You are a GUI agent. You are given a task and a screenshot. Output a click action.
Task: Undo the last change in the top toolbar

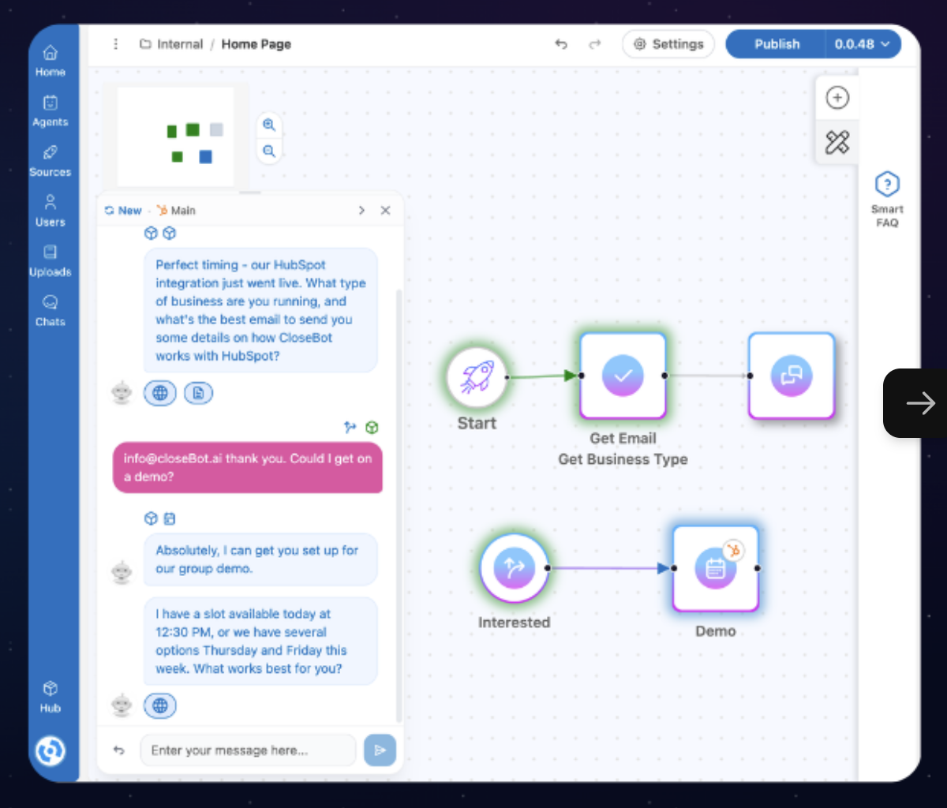pyautogui.click(x=561, y=44)
